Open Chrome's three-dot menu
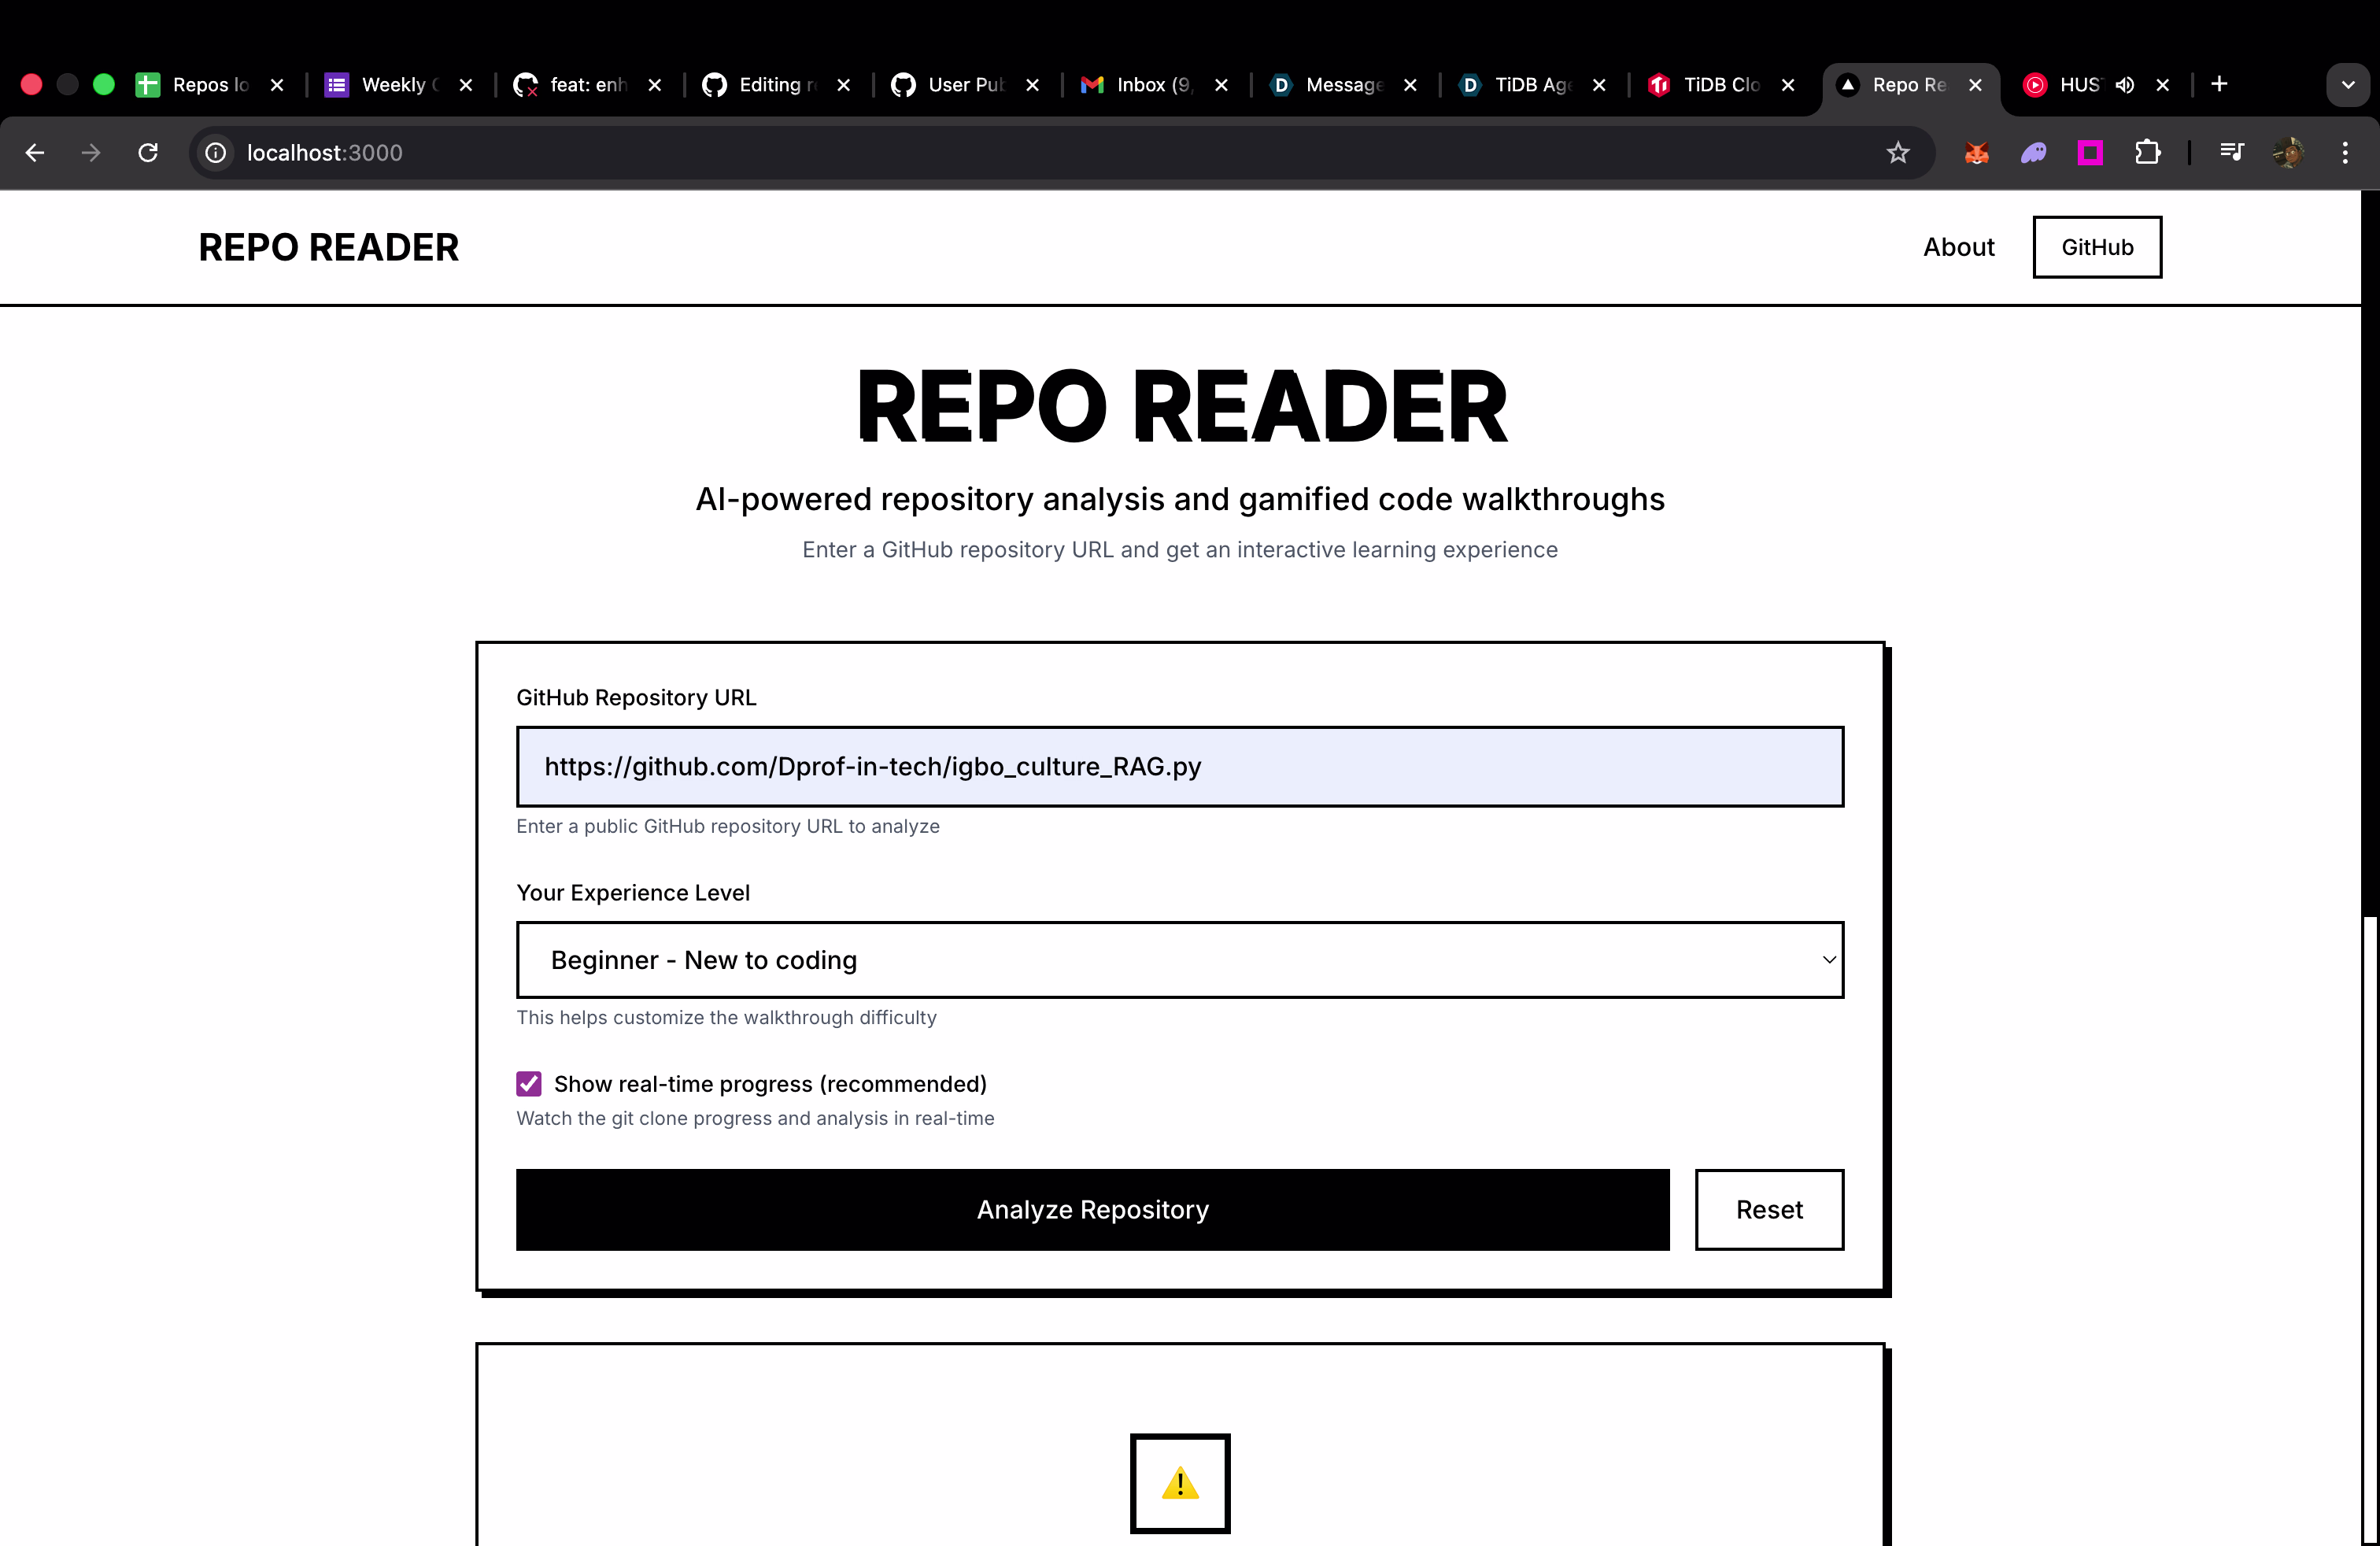 pyautogui.click(x=2346, y=152)
